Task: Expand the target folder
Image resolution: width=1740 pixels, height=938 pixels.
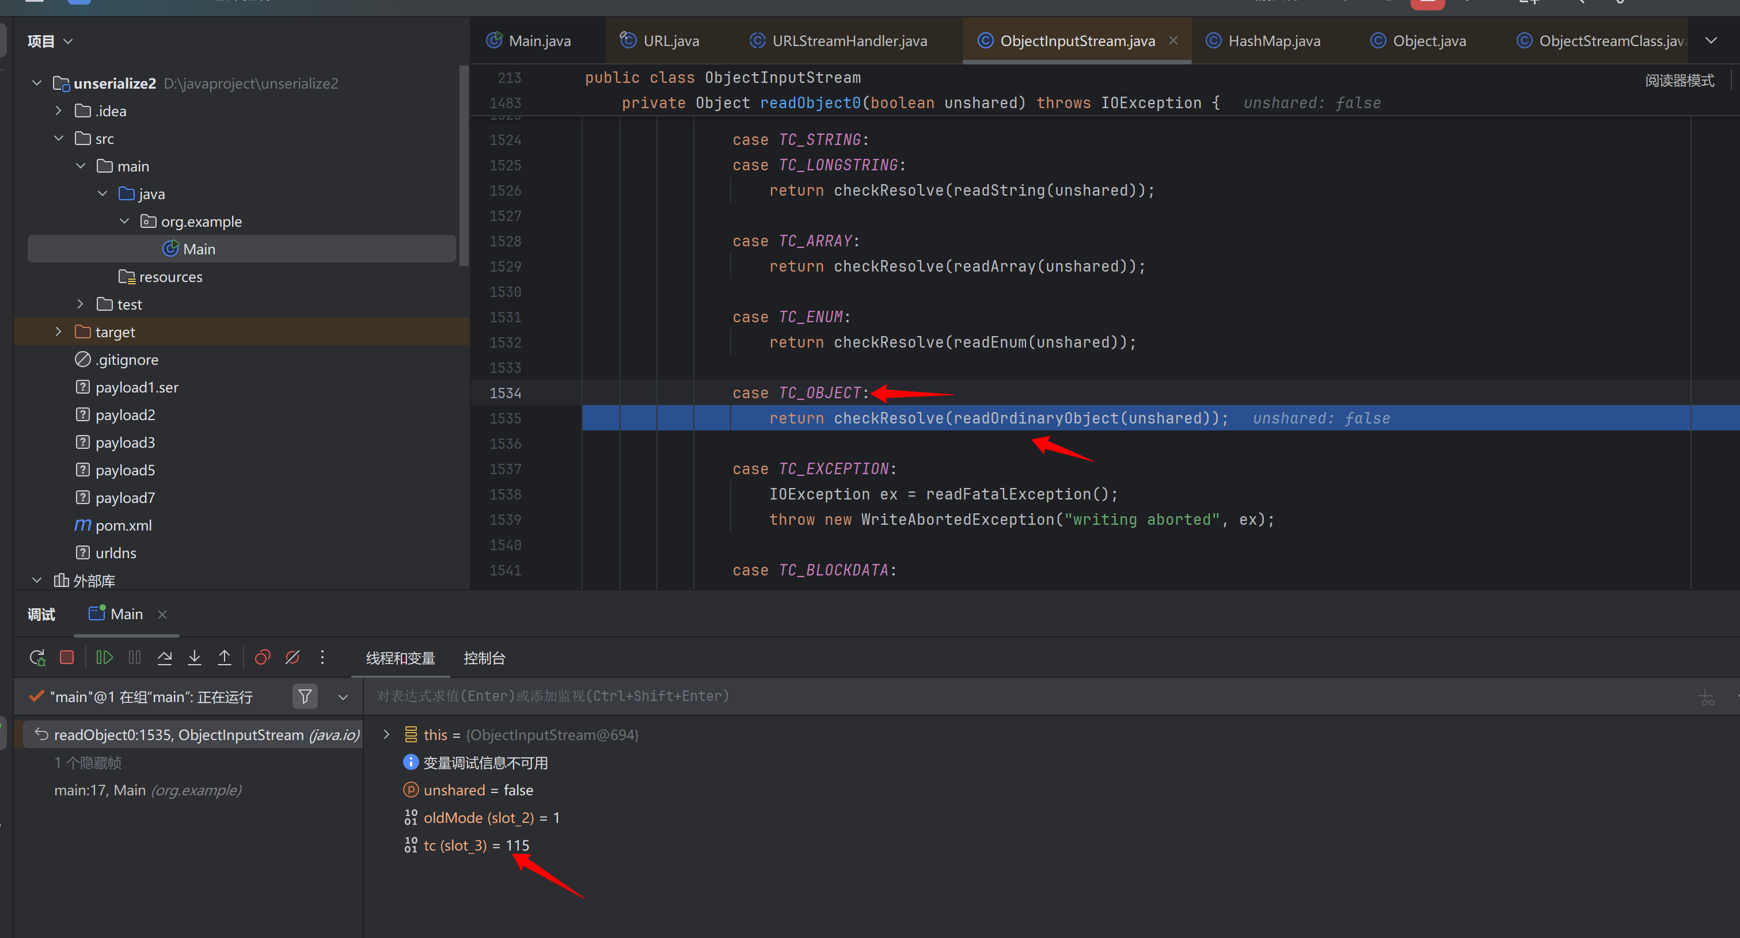Action: click(x=59, y=331)
